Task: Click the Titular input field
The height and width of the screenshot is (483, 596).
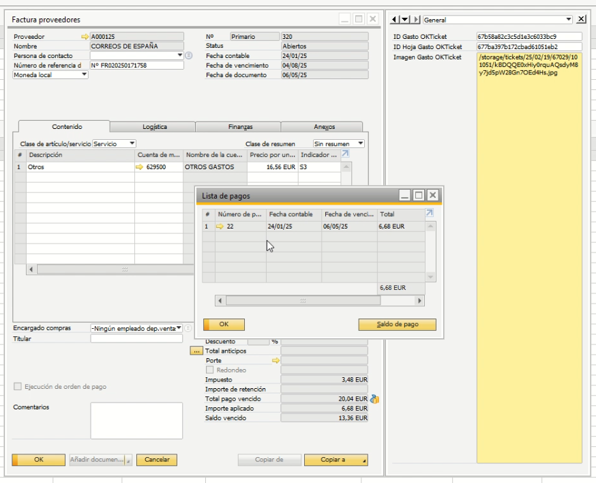Action: [x=136, y=338]
